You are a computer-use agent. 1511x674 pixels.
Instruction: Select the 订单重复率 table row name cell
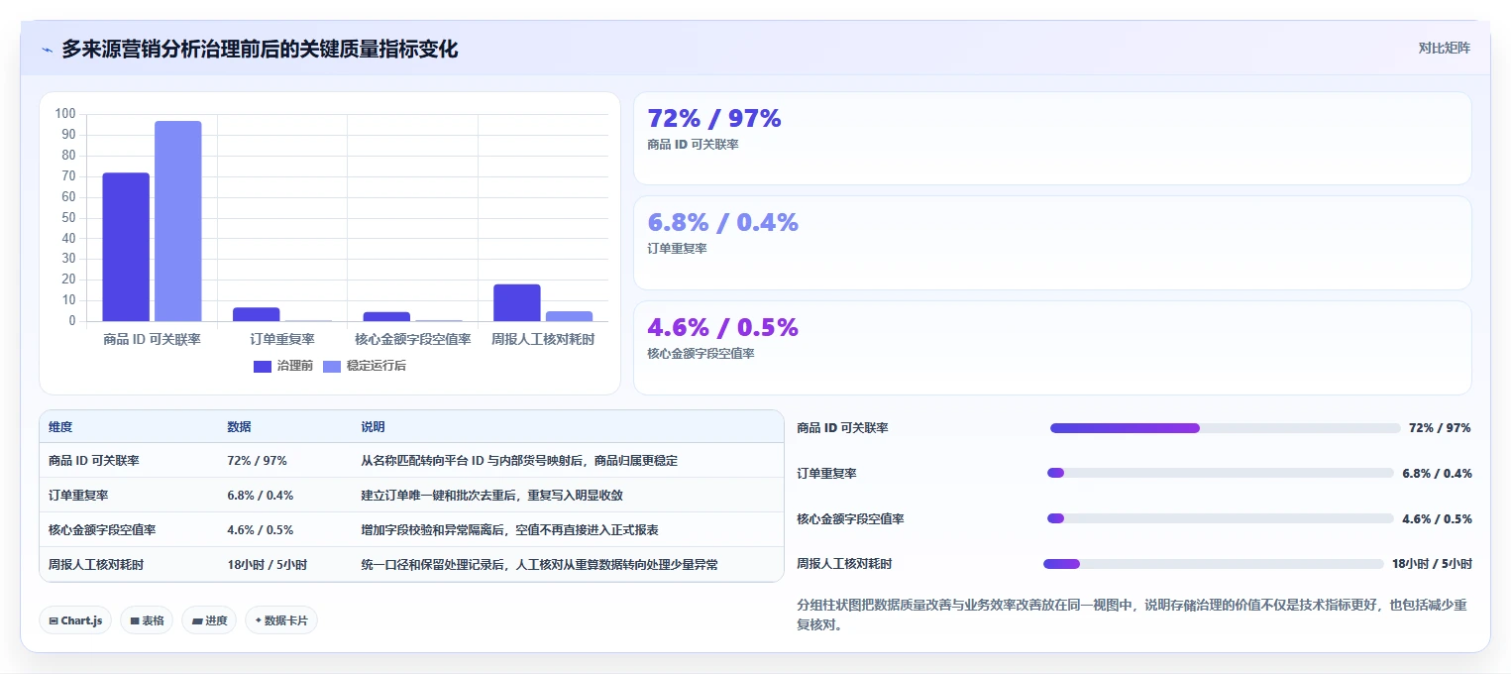tap(78, 496)
